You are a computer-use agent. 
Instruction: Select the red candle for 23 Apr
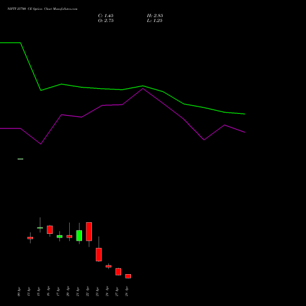[x=99, y=255]
